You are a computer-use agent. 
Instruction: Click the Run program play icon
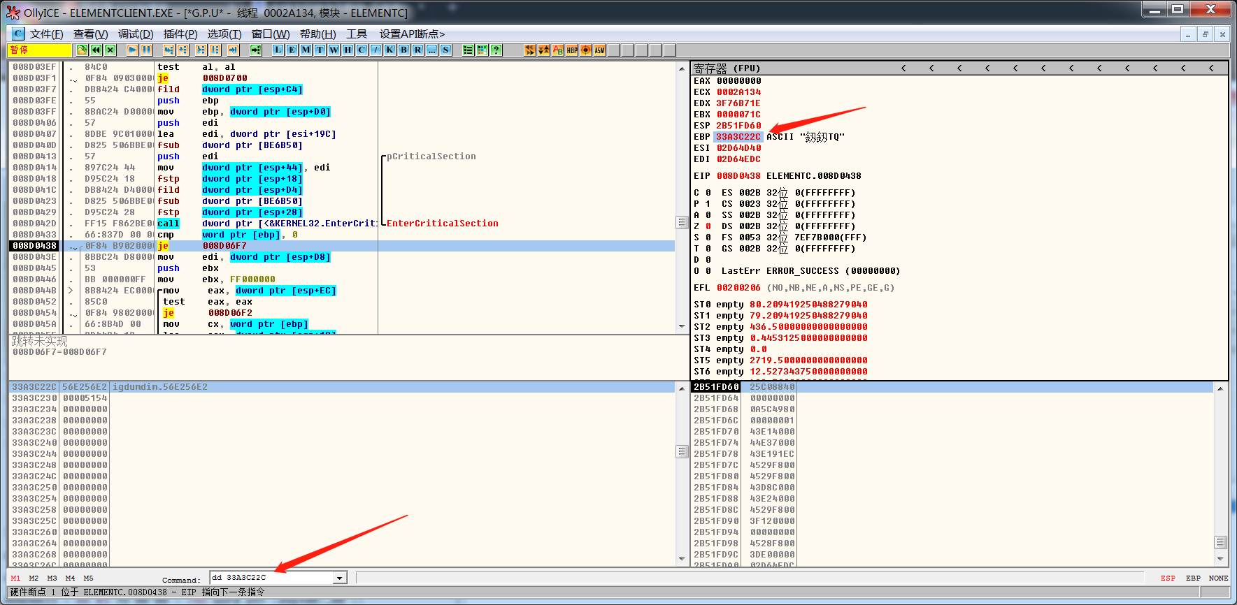[132, 50]
